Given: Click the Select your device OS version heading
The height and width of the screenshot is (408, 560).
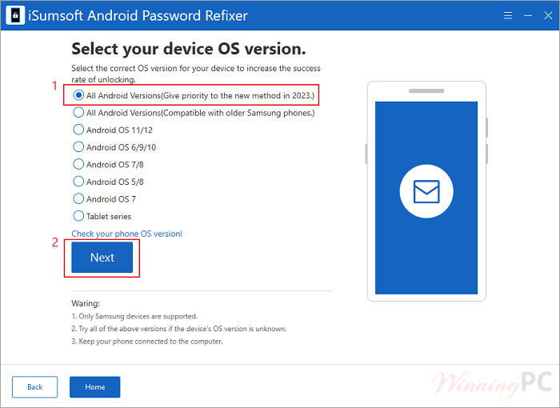Looking at the screenshot, I should pos(189,49).
